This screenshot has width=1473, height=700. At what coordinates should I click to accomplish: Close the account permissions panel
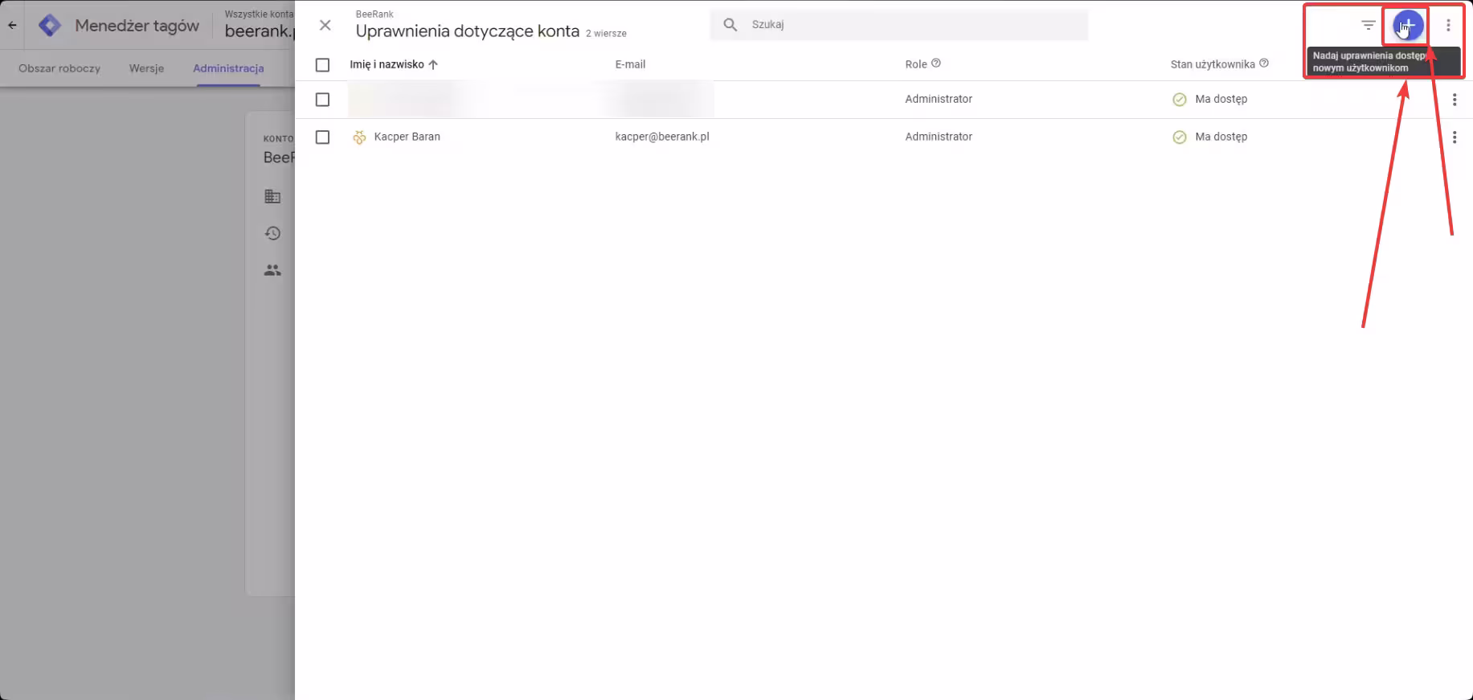(x=325, y=26)
